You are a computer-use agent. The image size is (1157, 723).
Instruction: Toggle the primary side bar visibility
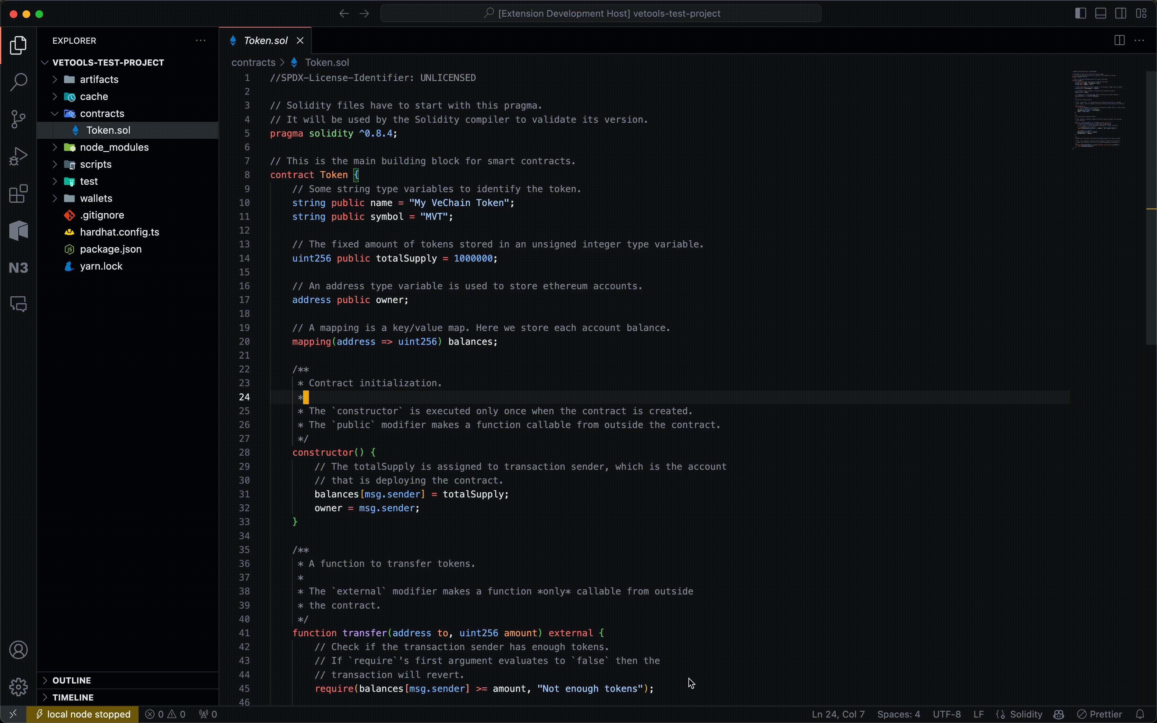point(1080,13)
